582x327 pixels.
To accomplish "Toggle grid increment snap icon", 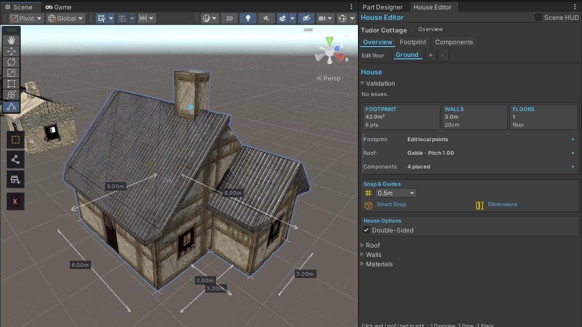I will [122, 18].
